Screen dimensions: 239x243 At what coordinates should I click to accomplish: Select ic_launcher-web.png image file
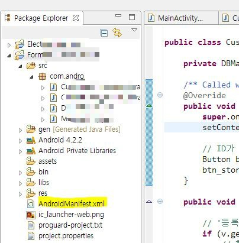coord(71,215)
